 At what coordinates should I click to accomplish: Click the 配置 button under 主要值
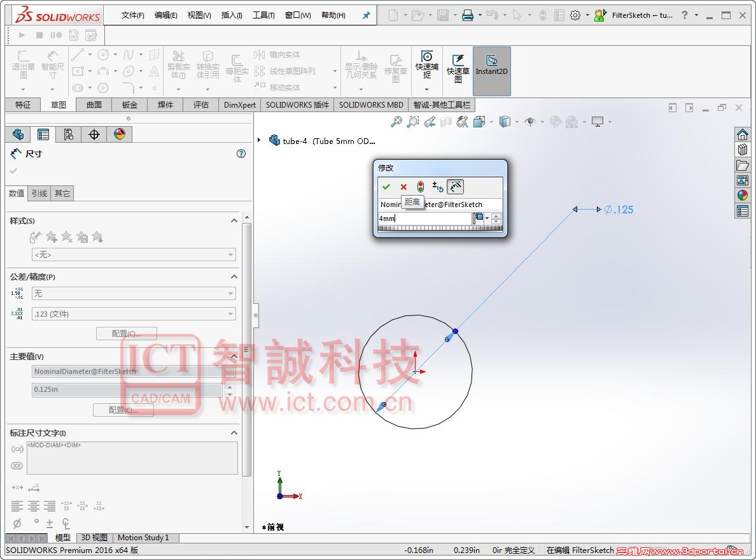click(123, 410)
